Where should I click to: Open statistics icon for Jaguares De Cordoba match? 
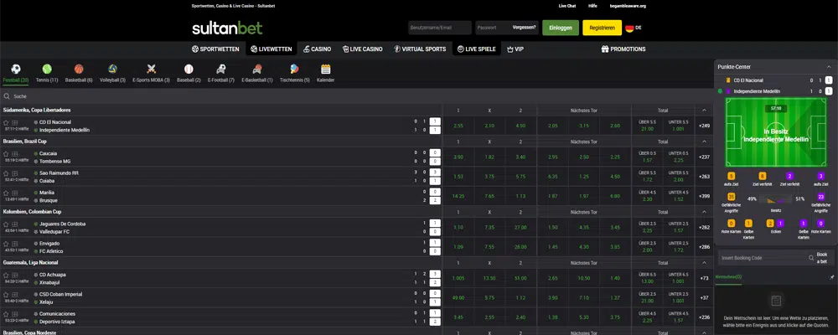14,224
